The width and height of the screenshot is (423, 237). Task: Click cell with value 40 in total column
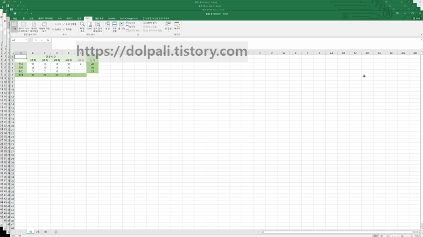click(x=92, y=64)
